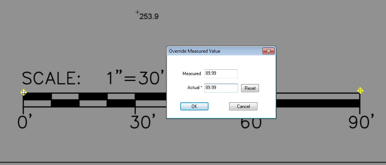Click the Measured value input field
The image size is (386, 165).
click(221, 74)
